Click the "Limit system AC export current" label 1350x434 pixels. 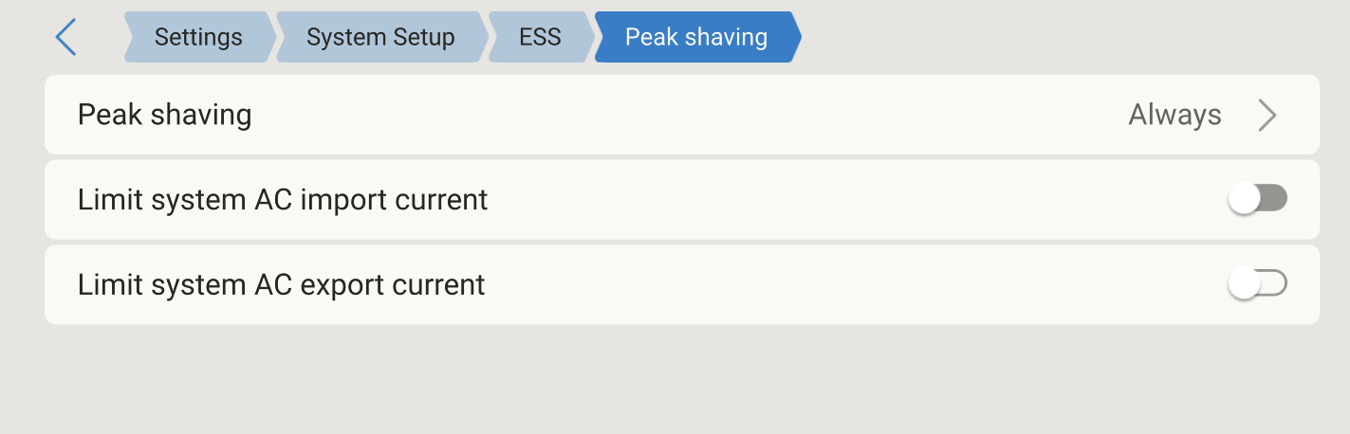282,285
